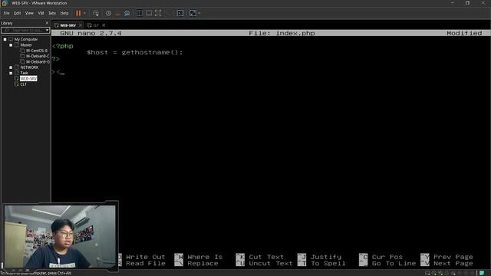Open the power options arrow beside Pause
The width and height of the screenshot is (491, 276).
[84, 13]
